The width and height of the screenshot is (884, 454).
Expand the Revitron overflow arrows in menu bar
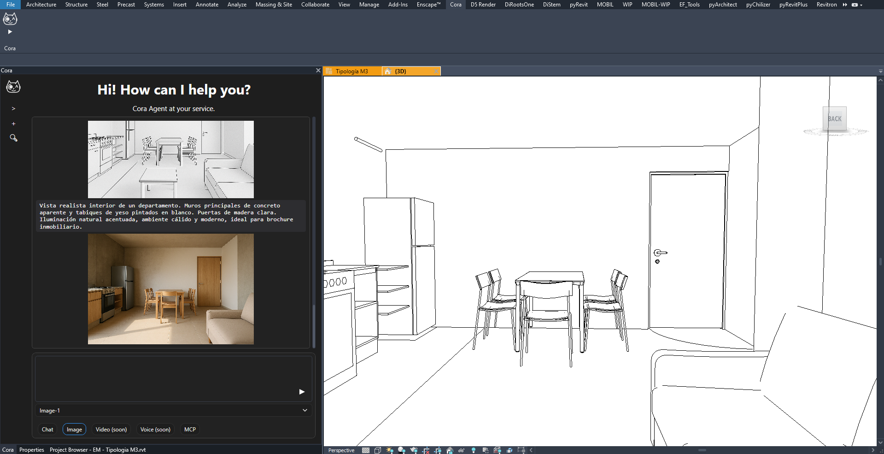(845, 5)
